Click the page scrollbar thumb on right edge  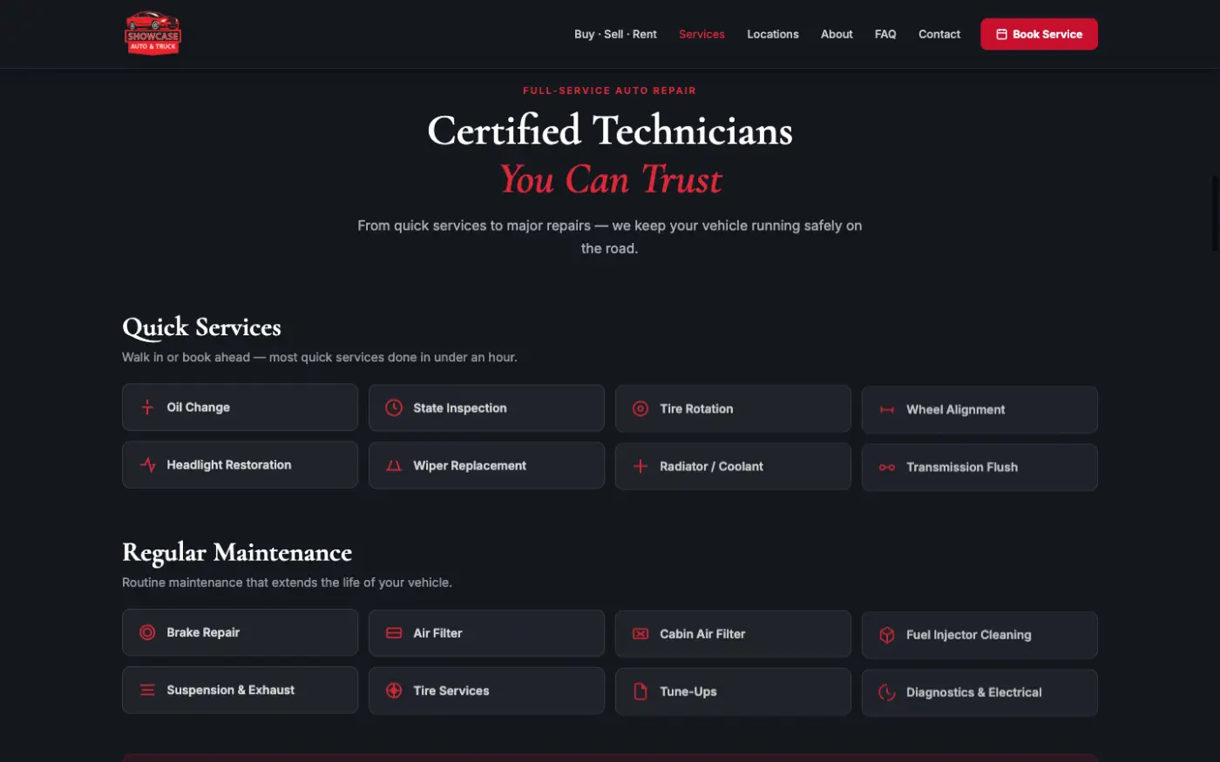[1215, 213]
